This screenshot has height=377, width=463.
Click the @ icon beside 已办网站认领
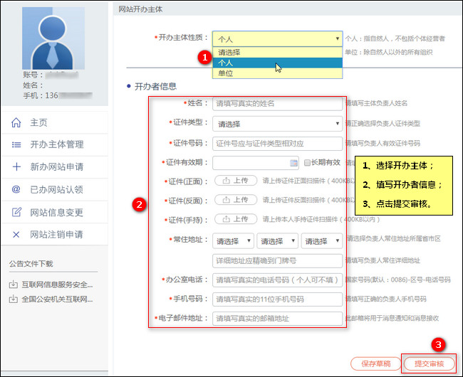tap(16, 189)
